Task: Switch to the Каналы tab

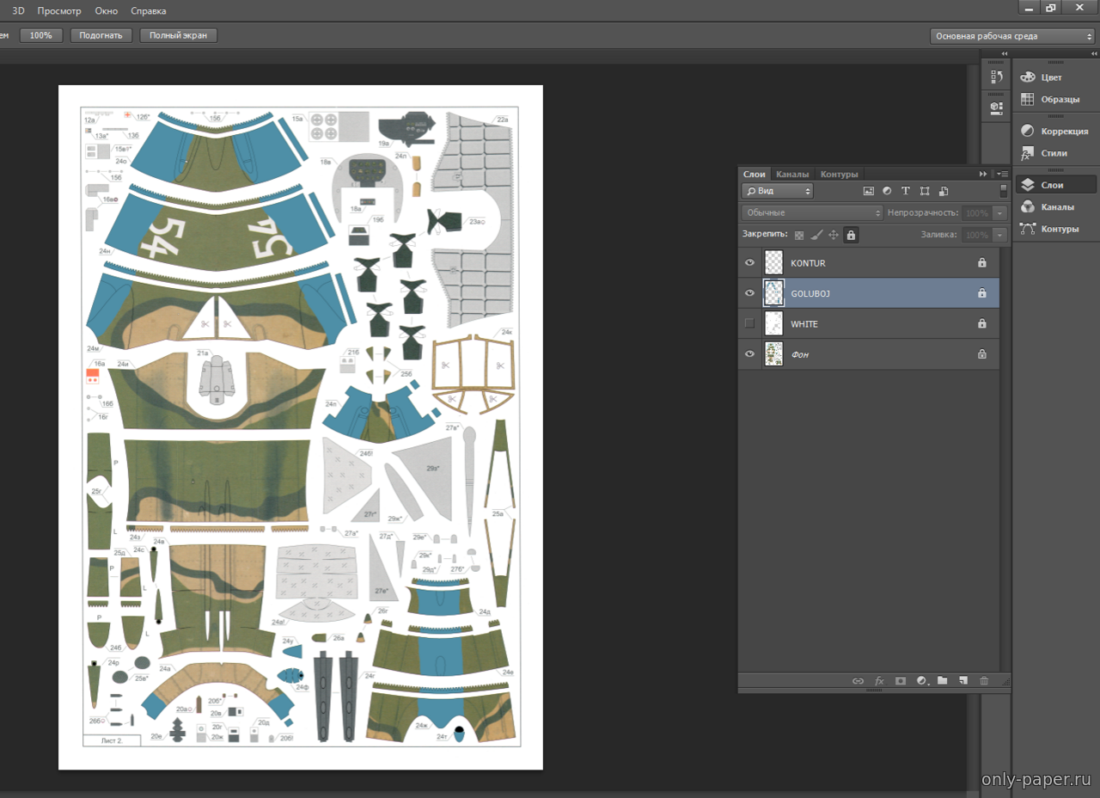Action: 792,174
